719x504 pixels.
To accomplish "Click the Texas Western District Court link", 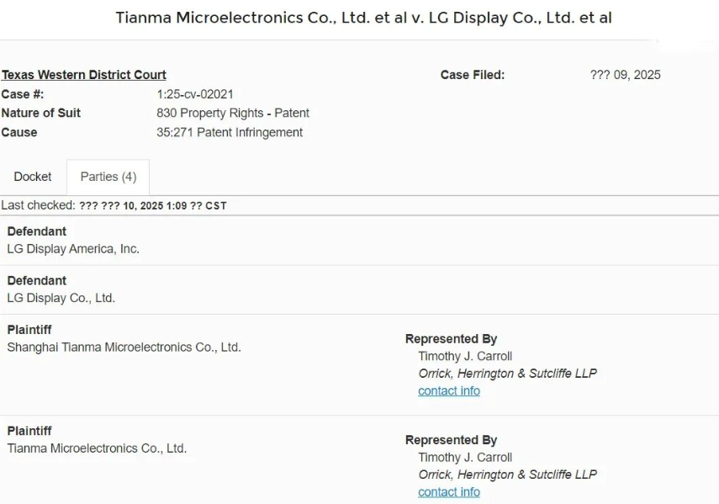I will (x=84, y=75).
